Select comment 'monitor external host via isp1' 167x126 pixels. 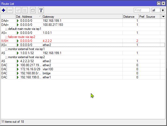point(25,49)
